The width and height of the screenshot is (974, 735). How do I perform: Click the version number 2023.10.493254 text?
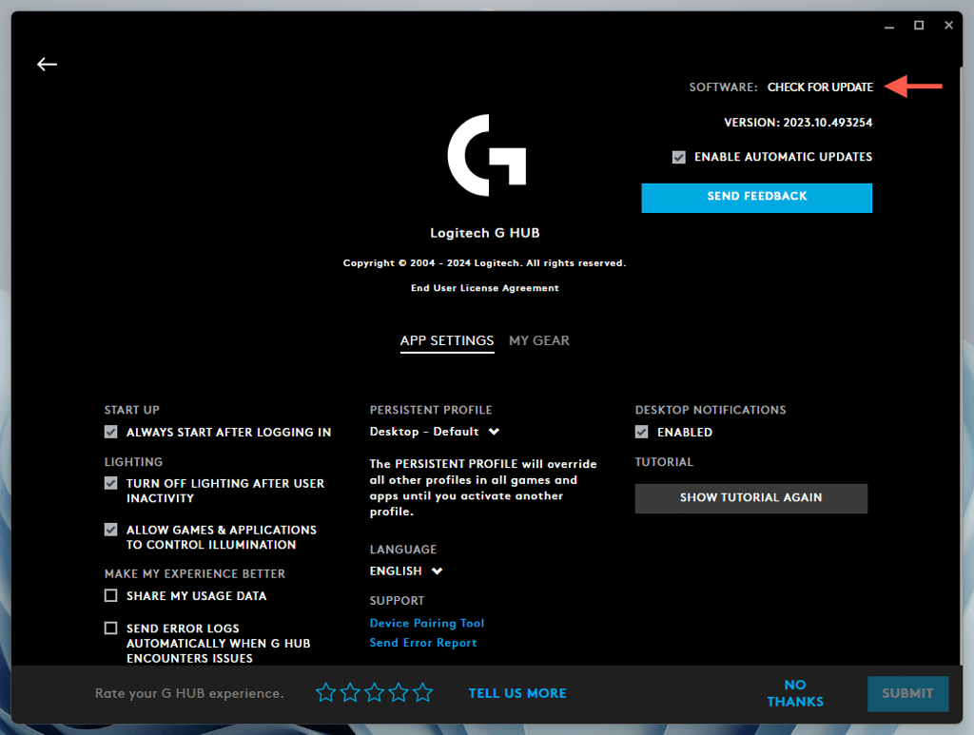[x=828, y=123]
